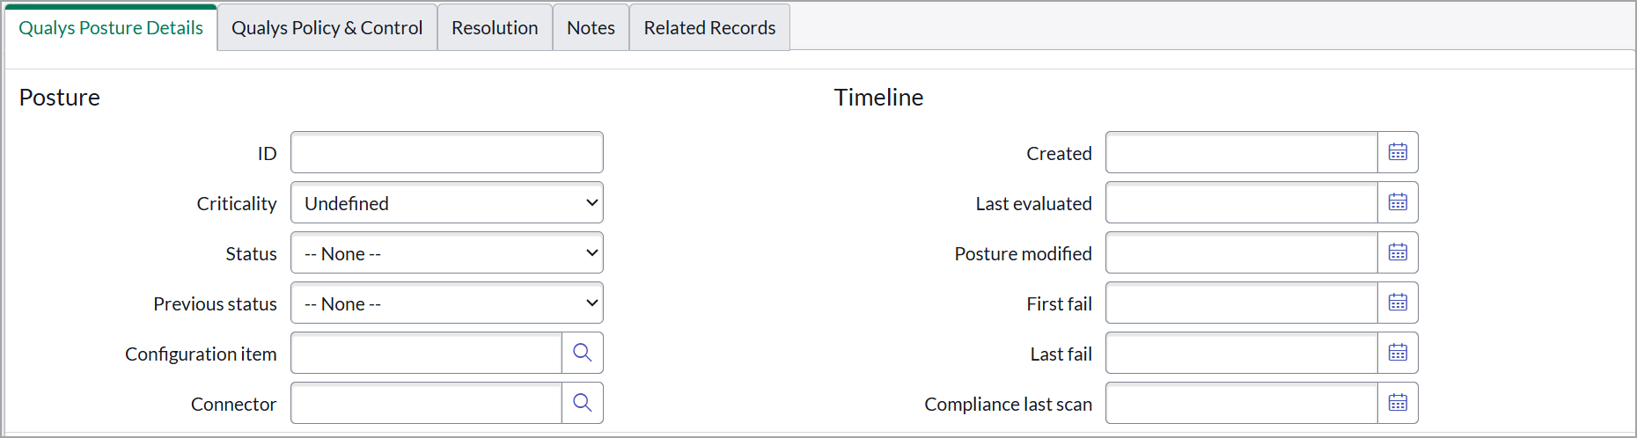Open calendar for Posture modified field
The image size is (1637, 438).
click(1398, 252)
